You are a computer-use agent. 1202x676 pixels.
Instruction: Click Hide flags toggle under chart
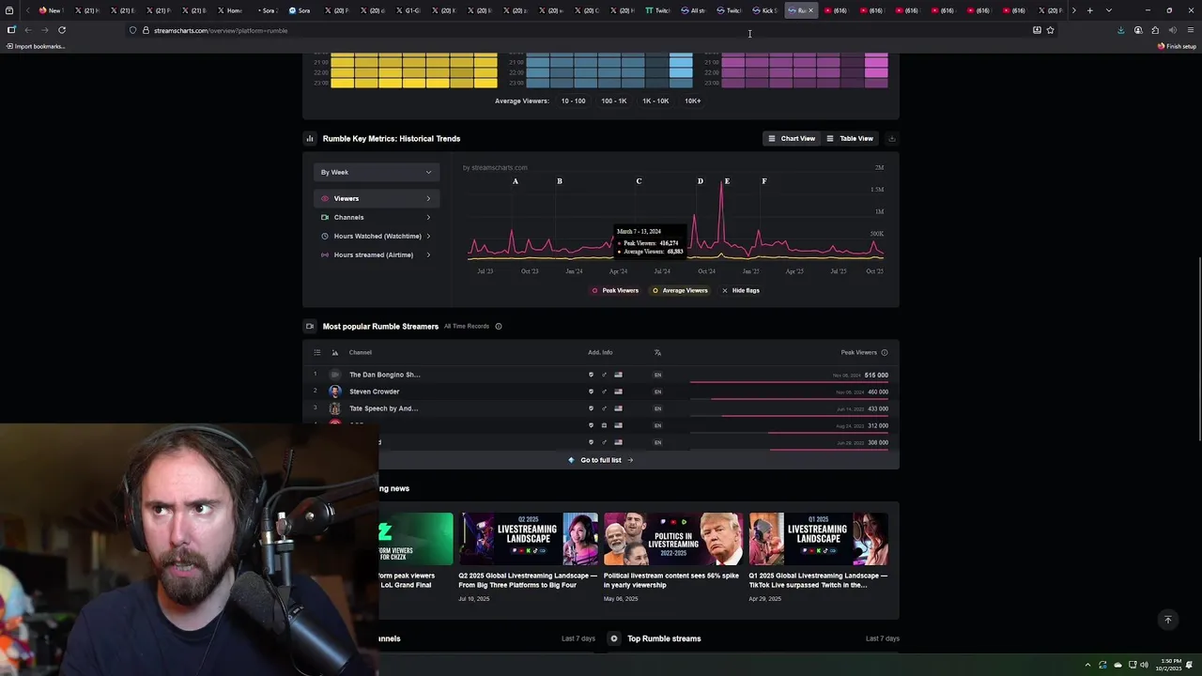741,291
